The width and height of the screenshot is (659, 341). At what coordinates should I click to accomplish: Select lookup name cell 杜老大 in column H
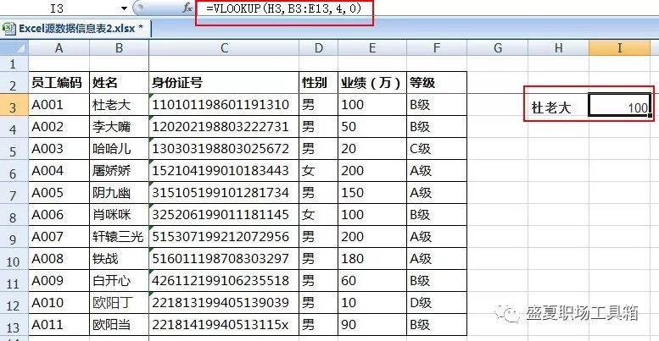(559, 105)
